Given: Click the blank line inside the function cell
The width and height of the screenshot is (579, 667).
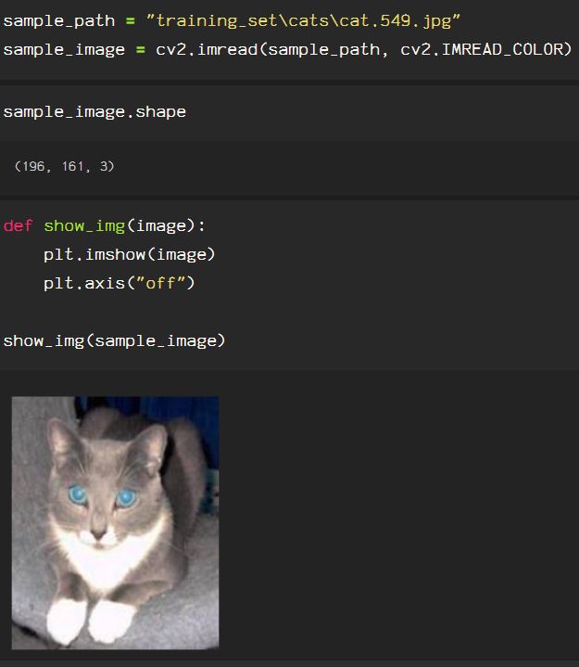Looking at the screenshot, I should pyautogui.click(x=289, y=312).
